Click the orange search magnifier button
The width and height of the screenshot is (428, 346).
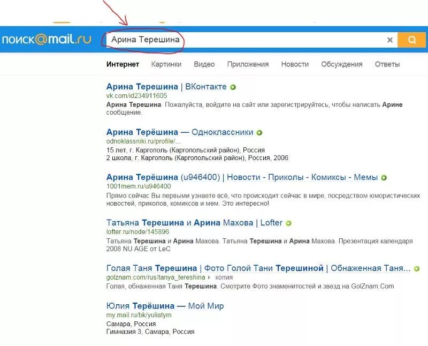click(411, 40)
